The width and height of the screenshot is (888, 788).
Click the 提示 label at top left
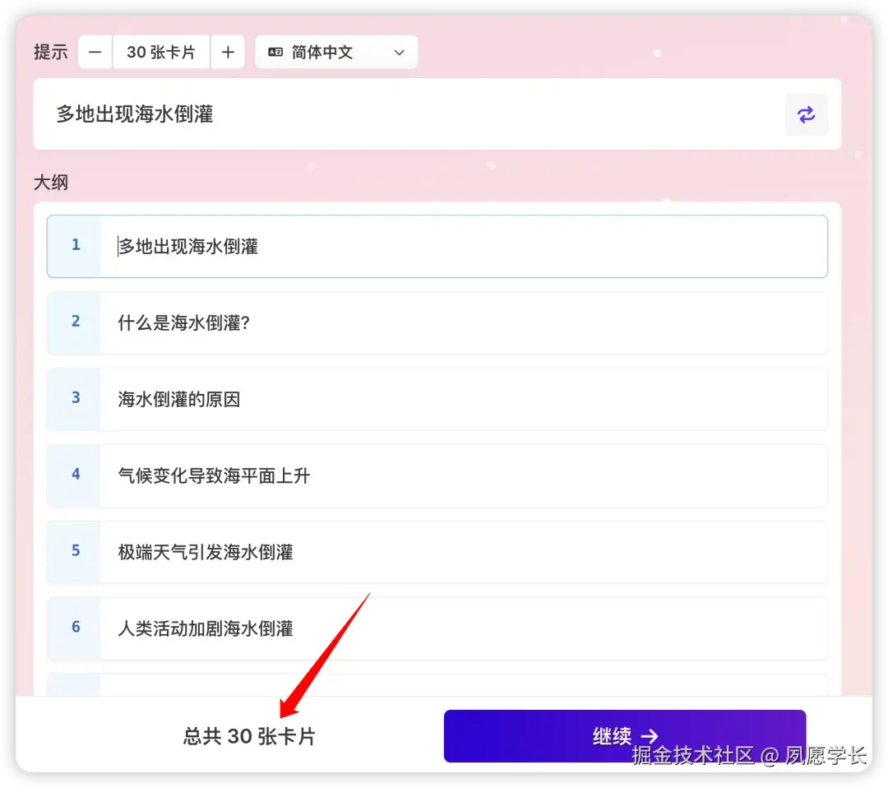[x=50, y=52]
